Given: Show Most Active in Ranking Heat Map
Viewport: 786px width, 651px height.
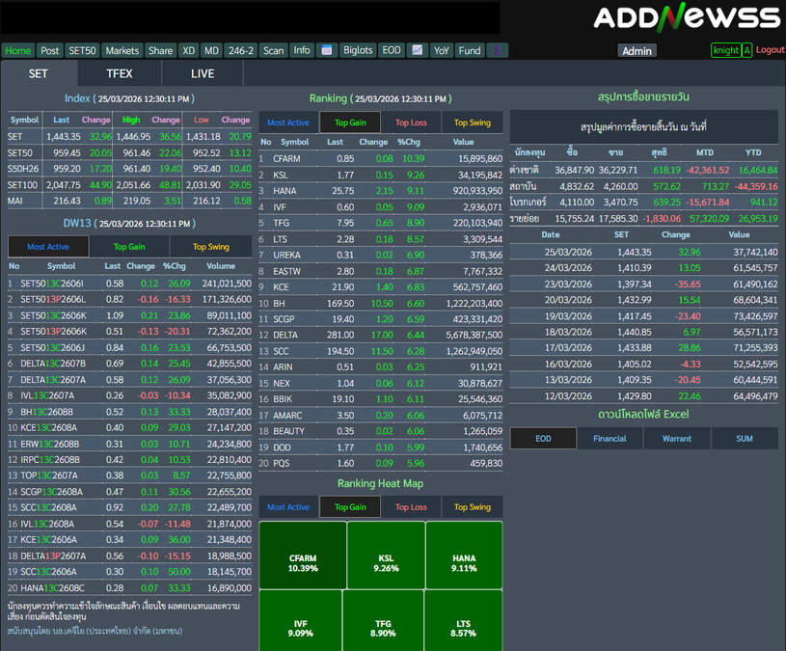Looking at the screenshot, I should (288, 507).
